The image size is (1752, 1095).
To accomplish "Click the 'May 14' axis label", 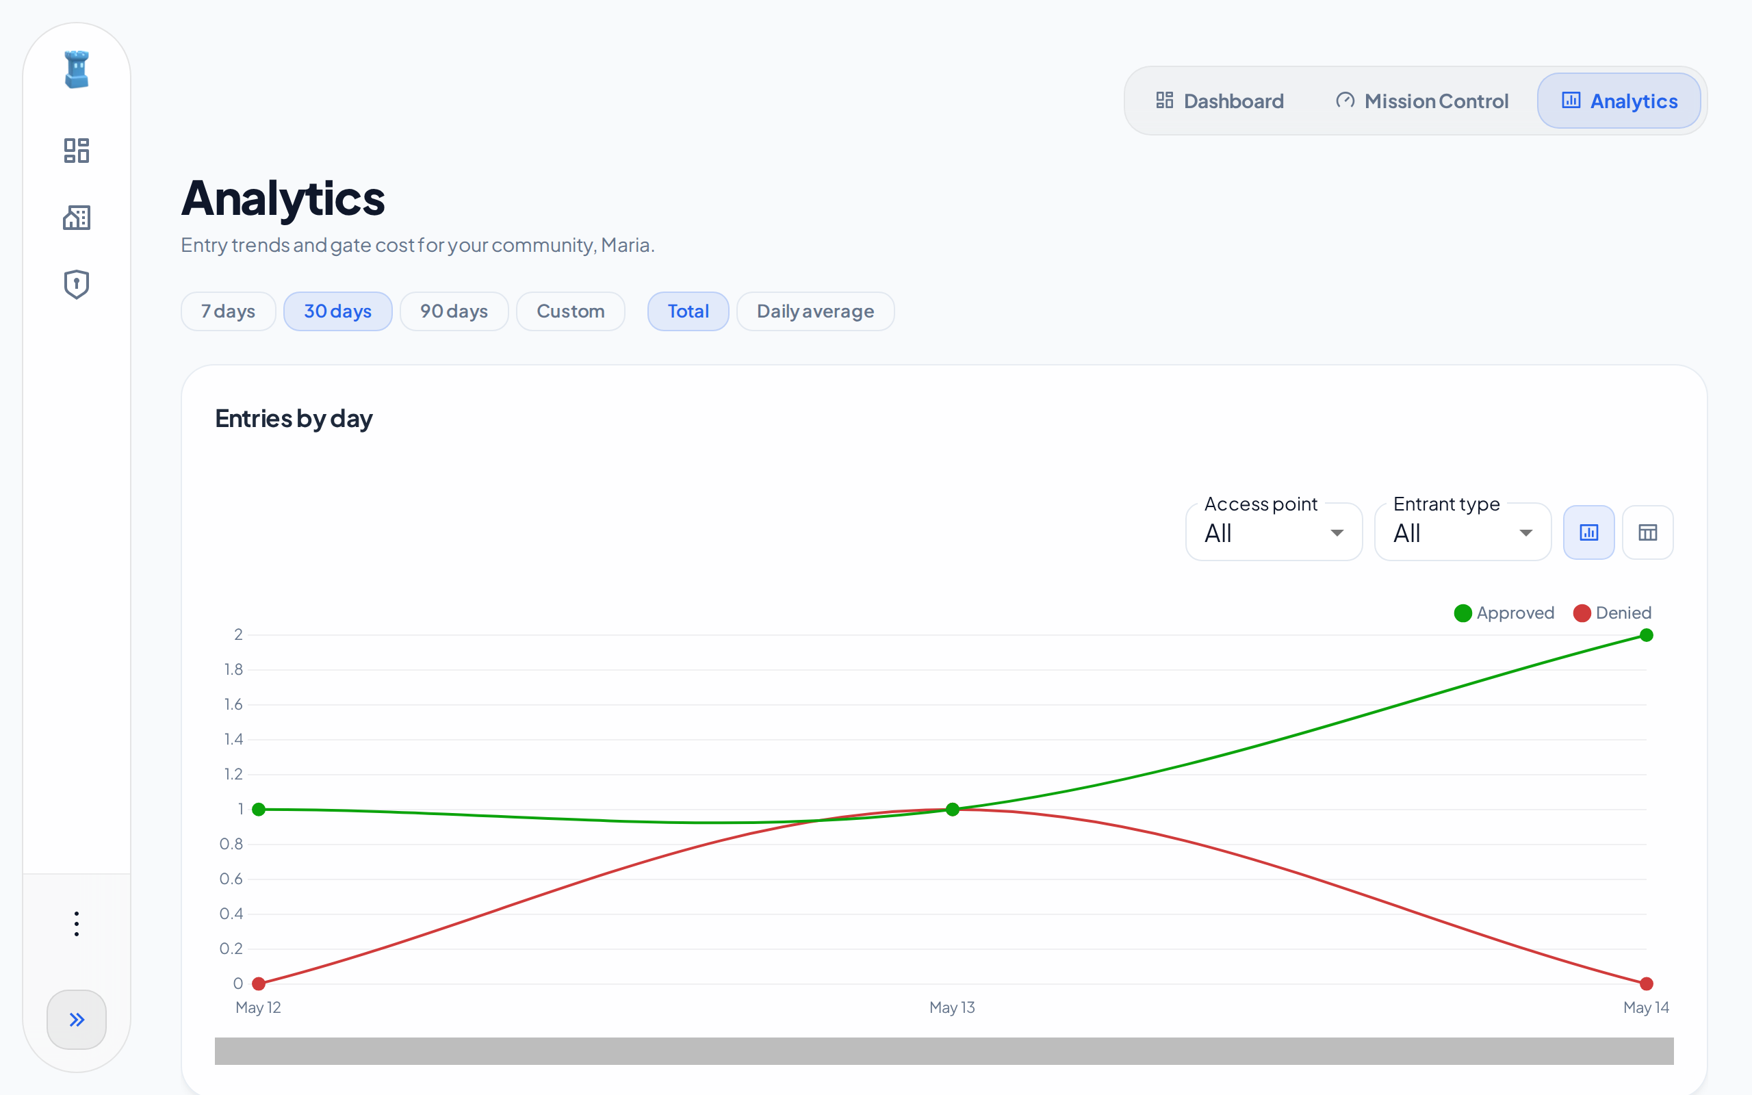I will (x=1647, y=1007).
